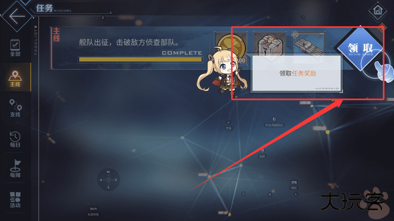This screenshot has height=221, width=394.
Task: Select the 全部 all-tasks tab
Action: (15, 48)
